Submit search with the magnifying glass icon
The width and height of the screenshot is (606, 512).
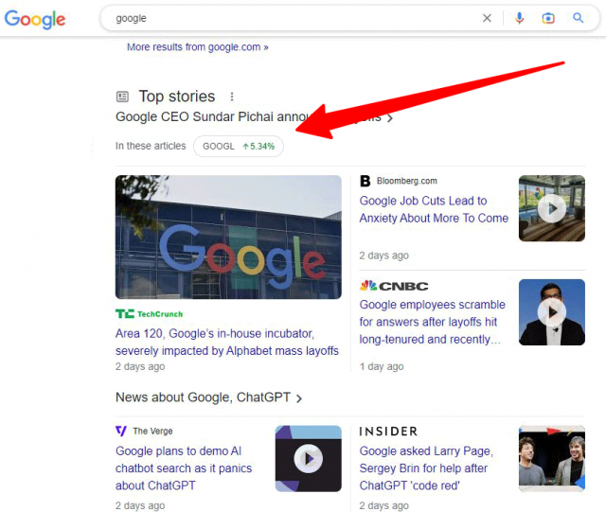[x=579, y=18]
